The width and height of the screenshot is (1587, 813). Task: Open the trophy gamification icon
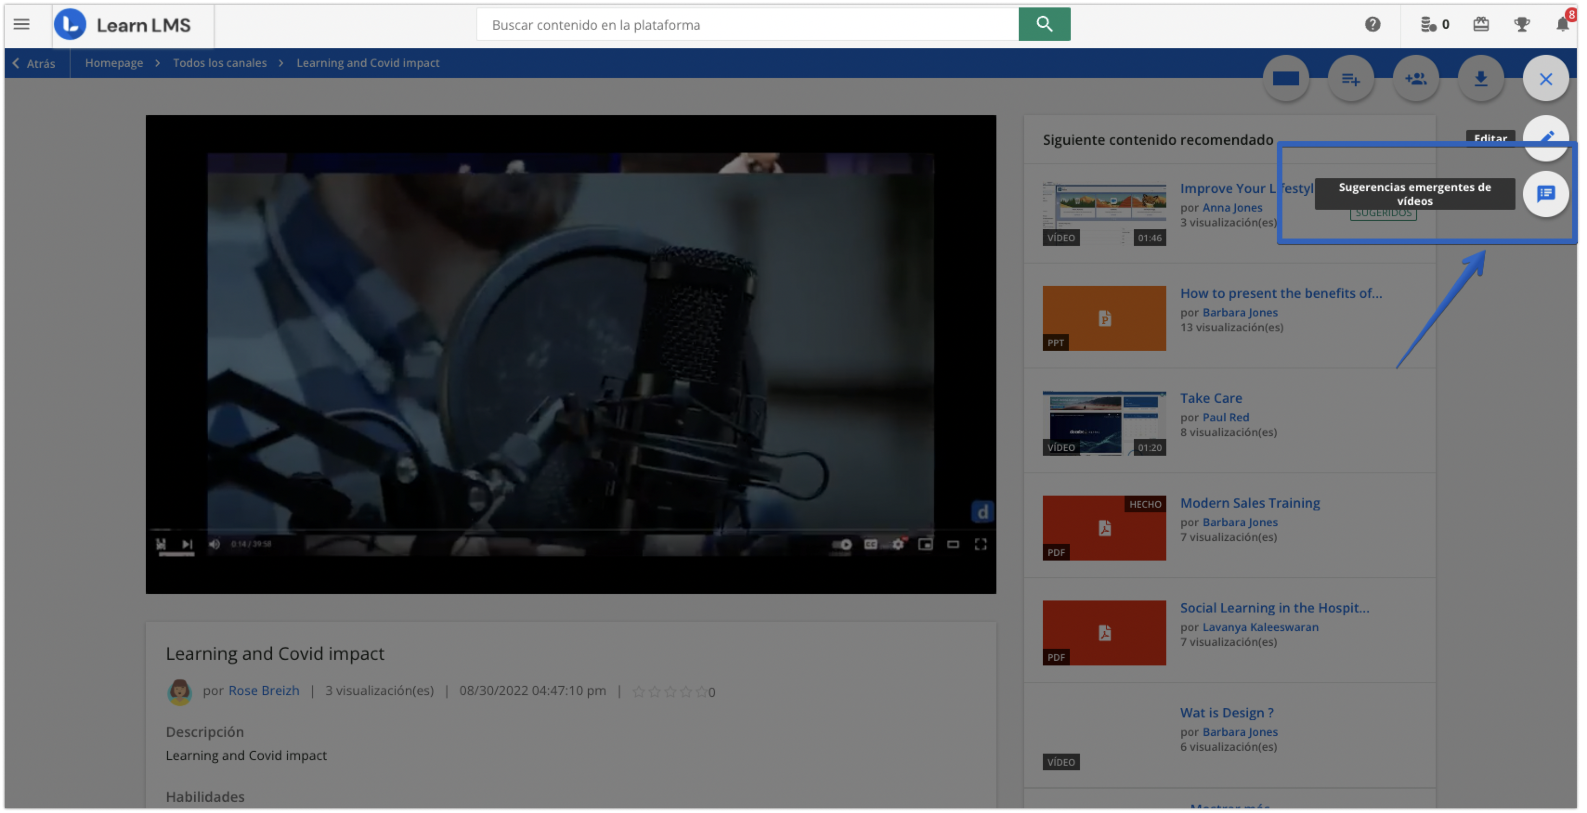coord(1522,25)
